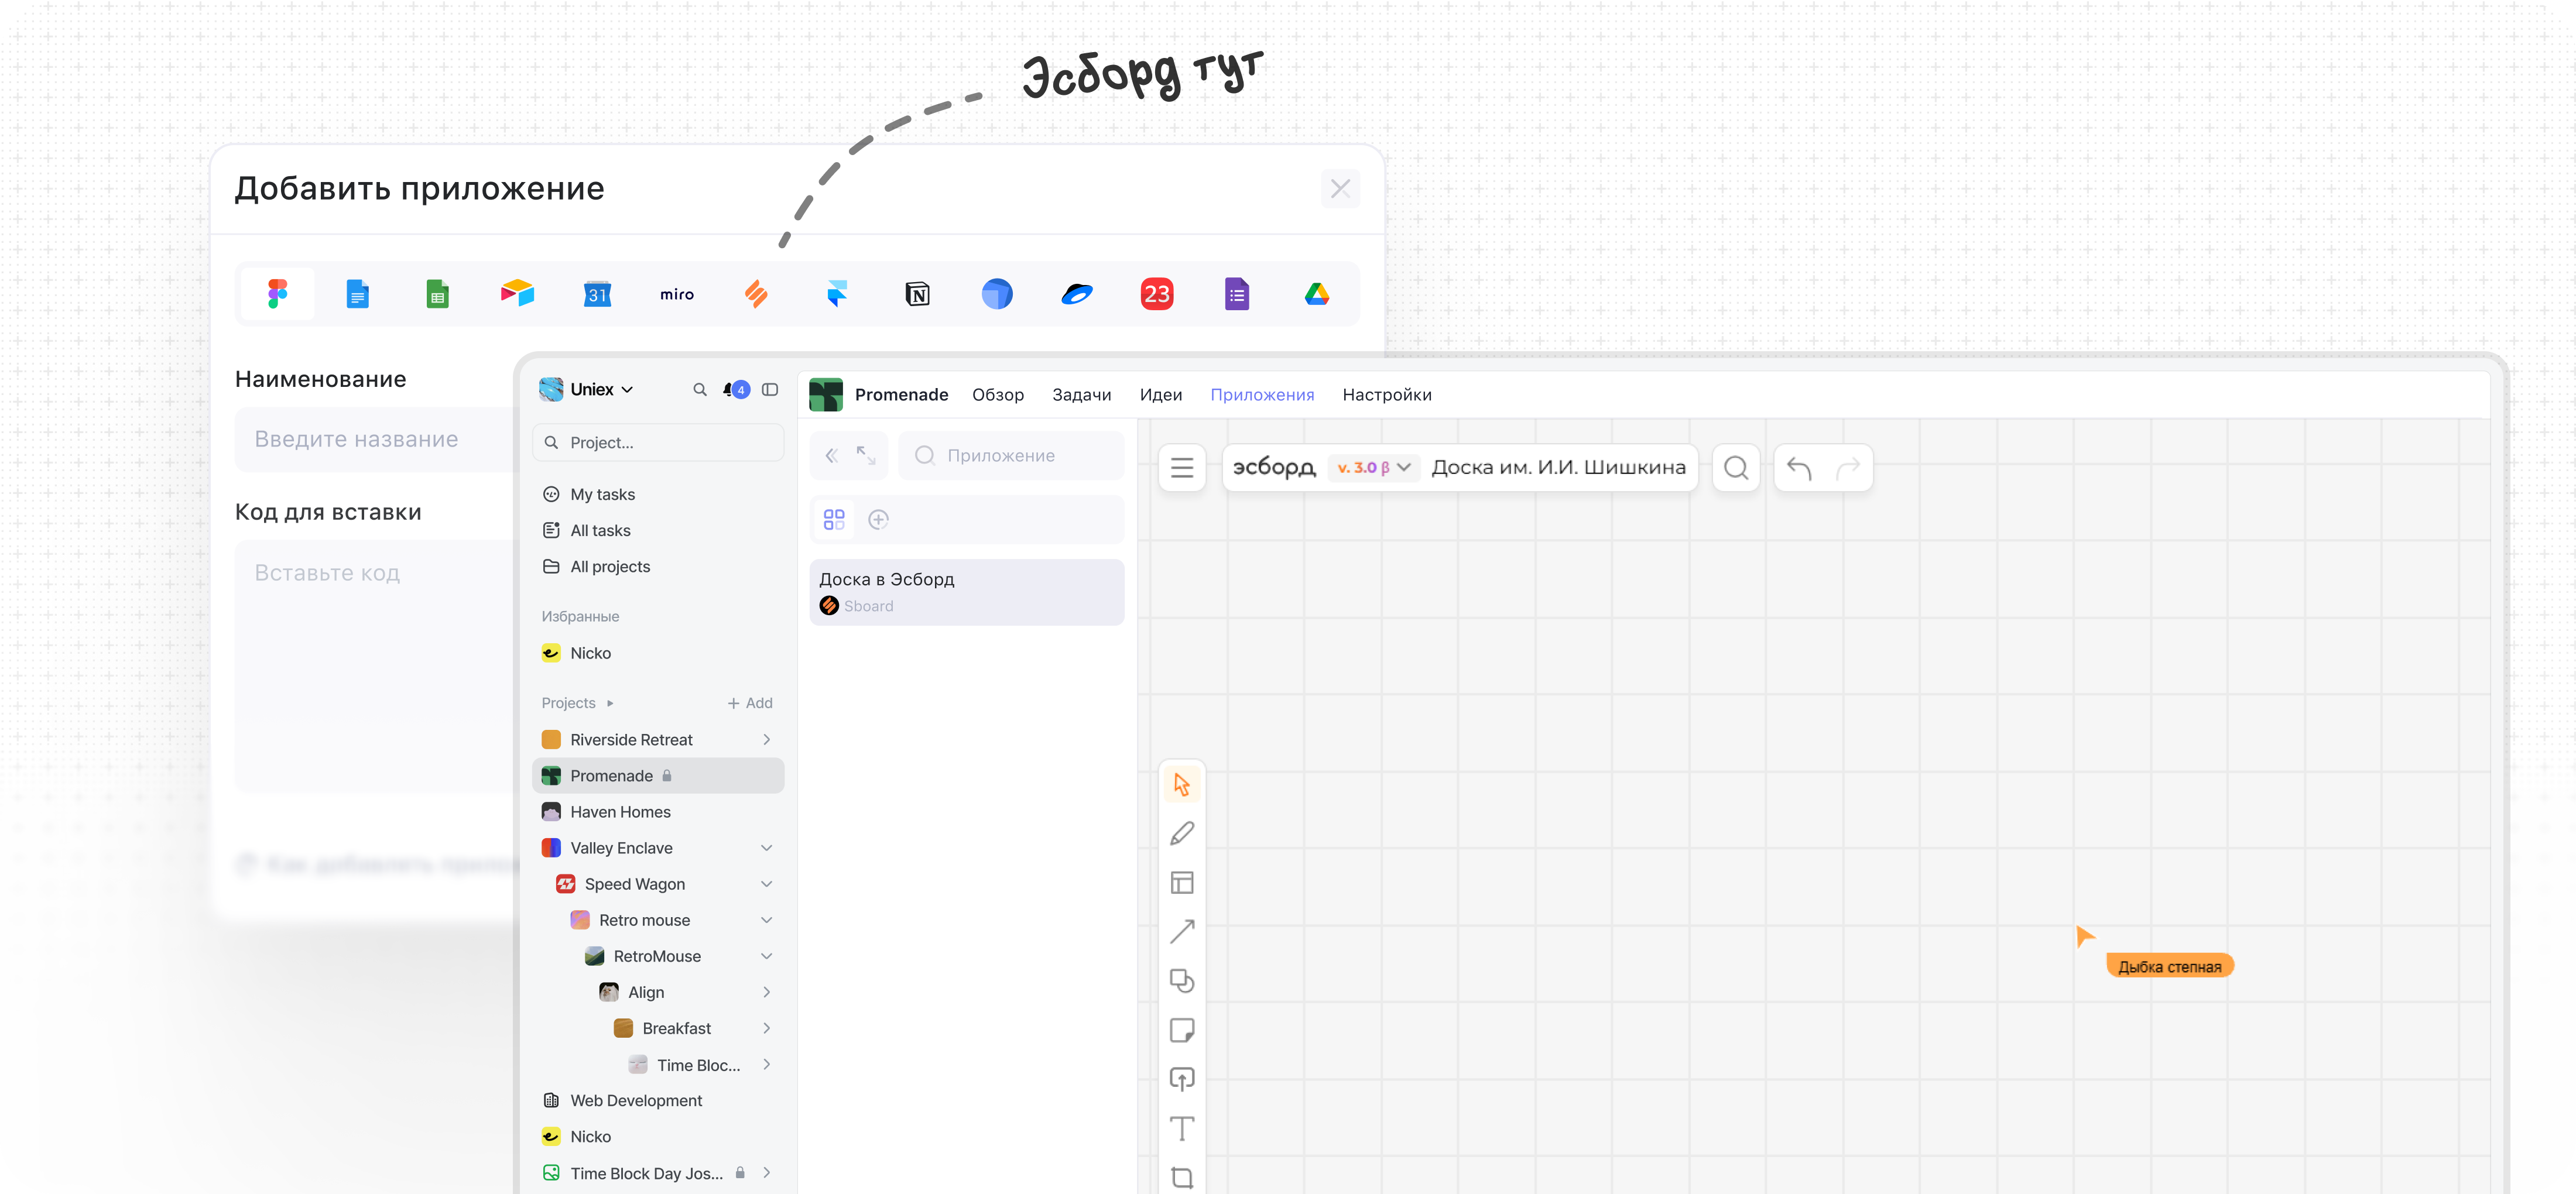Select the arrow line tool
Screen dimensions: 2576x1194
pos(1181,932)
